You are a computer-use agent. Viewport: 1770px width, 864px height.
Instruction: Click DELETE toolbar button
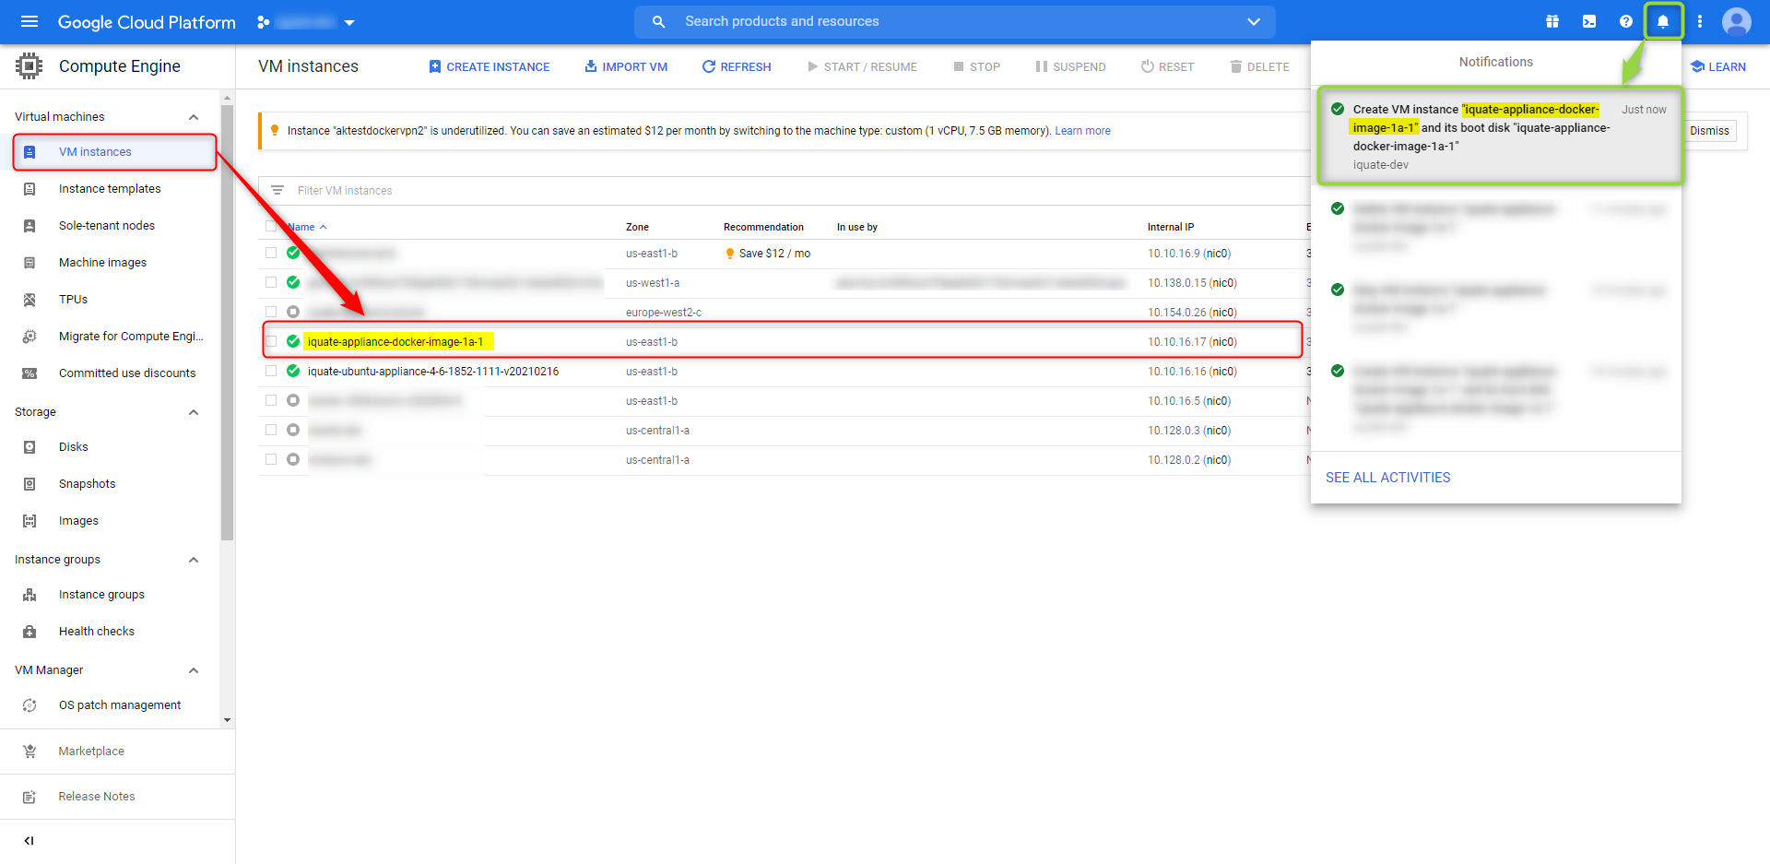tap(1259, 66)
